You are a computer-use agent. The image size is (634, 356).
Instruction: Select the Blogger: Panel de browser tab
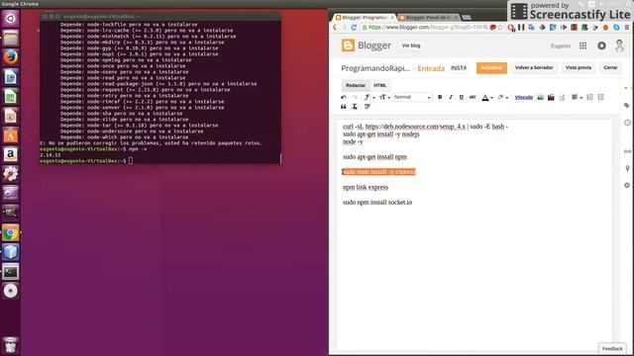[429, 18]
